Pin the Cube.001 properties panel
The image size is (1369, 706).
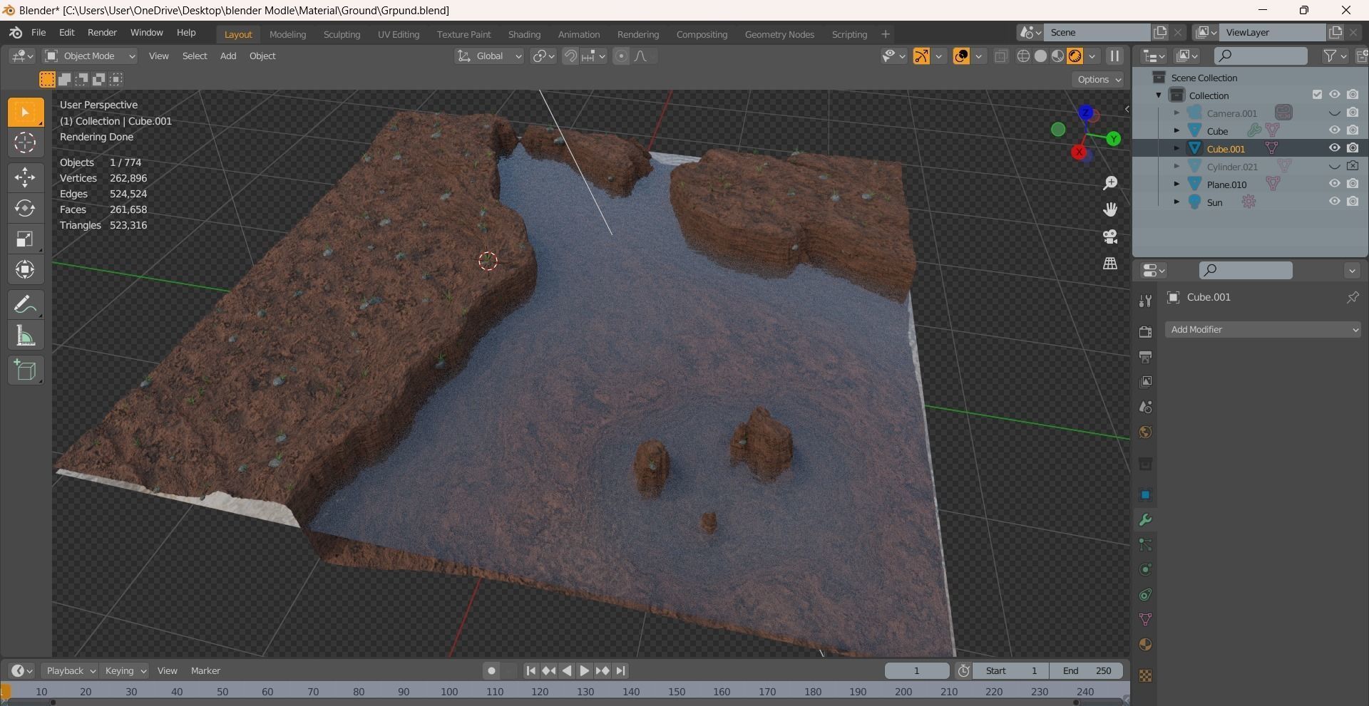click(1352, 298)
